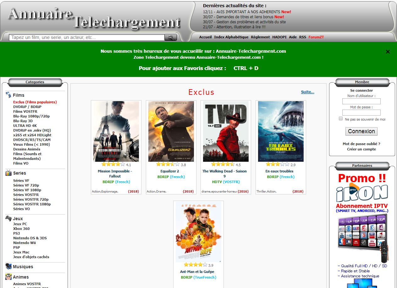Open the RSS menu item
This screenshot has width=397, height=288.
click(x=303, y=37)
